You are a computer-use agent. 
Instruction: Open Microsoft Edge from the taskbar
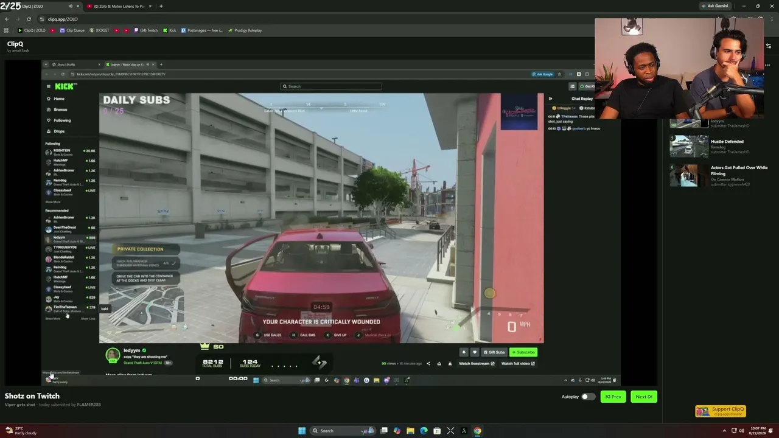pyautogui.click(x=424, y=431)
